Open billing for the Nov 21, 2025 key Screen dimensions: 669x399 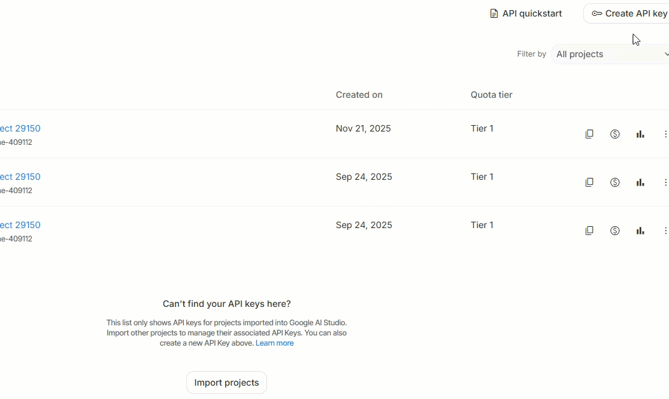pos(614,134)
